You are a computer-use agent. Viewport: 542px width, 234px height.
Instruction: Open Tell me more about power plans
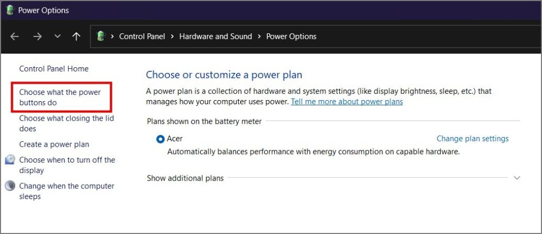[347, 101]
